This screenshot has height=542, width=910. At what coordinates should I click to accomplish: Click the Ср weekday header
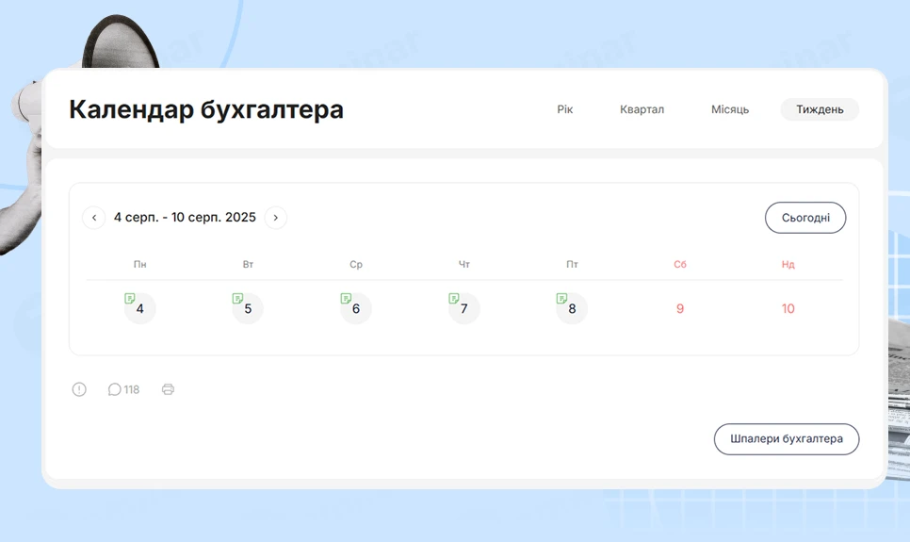coord(356,264)
